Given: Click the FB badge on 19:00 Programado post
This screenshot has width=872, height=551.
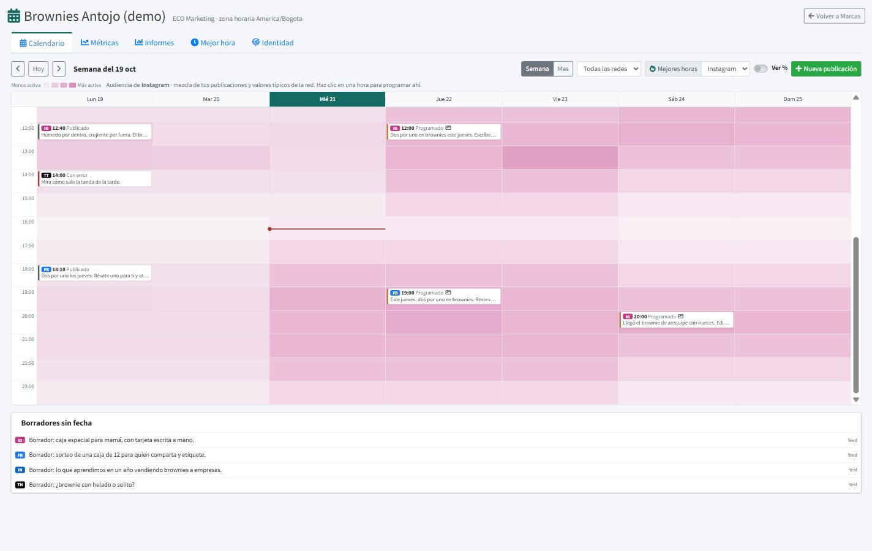Looking at the screenshot, I should tap(395, 293).
